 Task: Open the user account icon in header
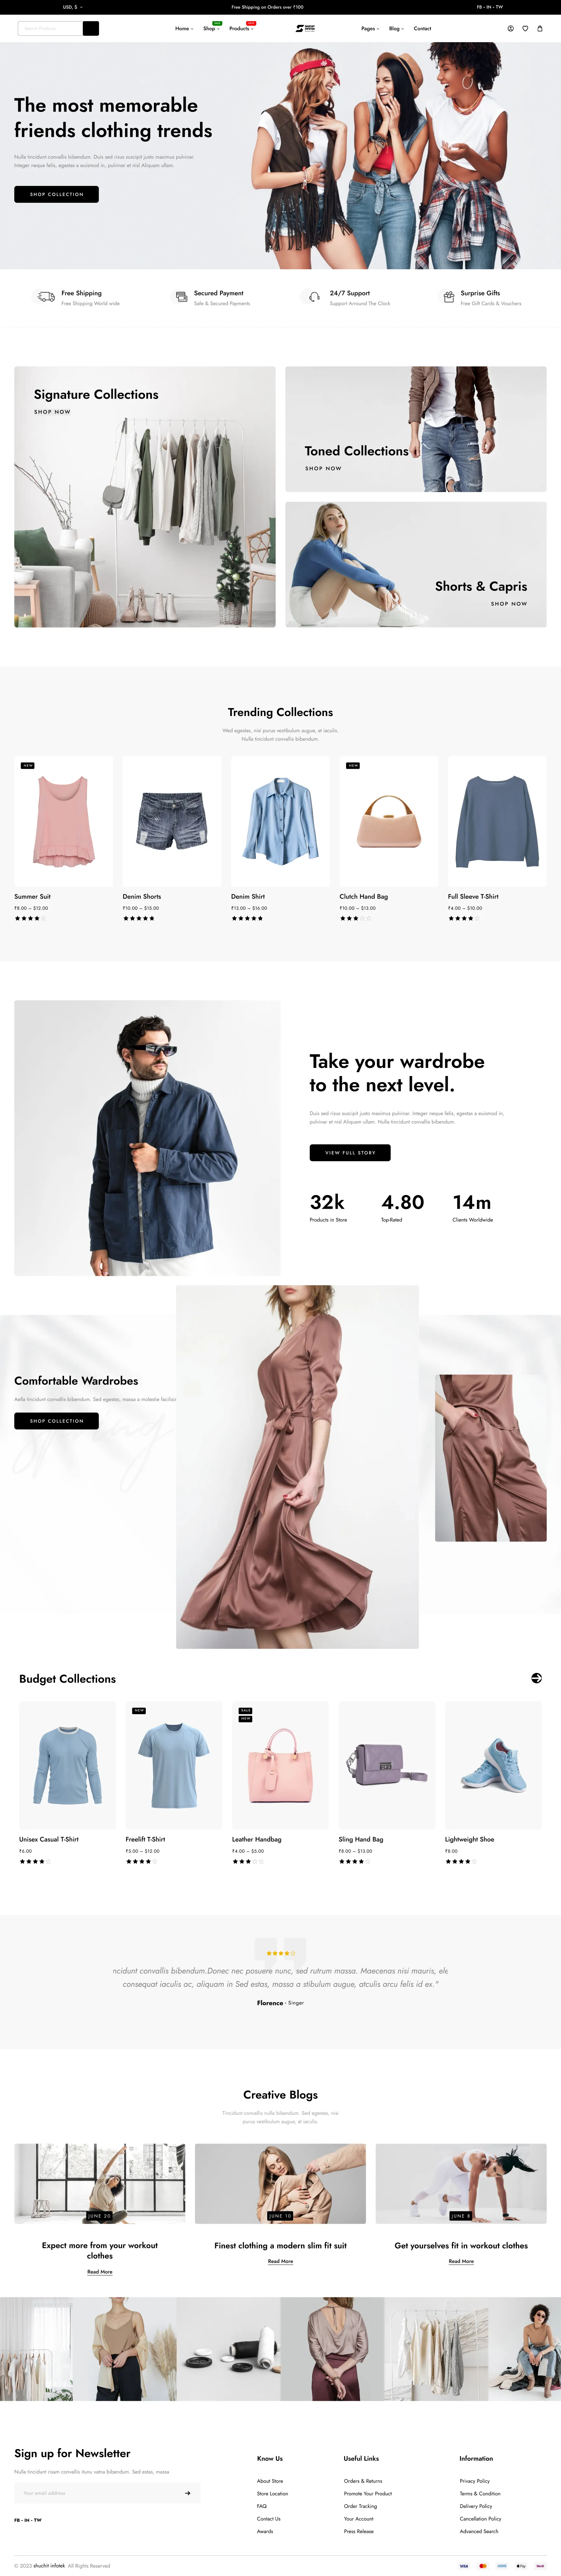tap(510, 28)
